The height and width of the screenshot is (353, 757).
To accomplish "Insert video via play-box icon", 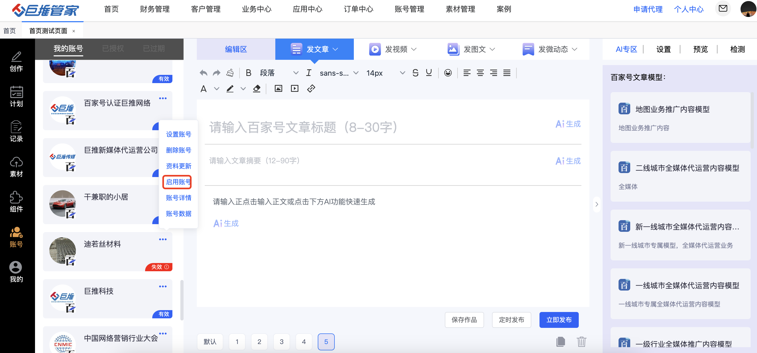I will coord(294,89).
